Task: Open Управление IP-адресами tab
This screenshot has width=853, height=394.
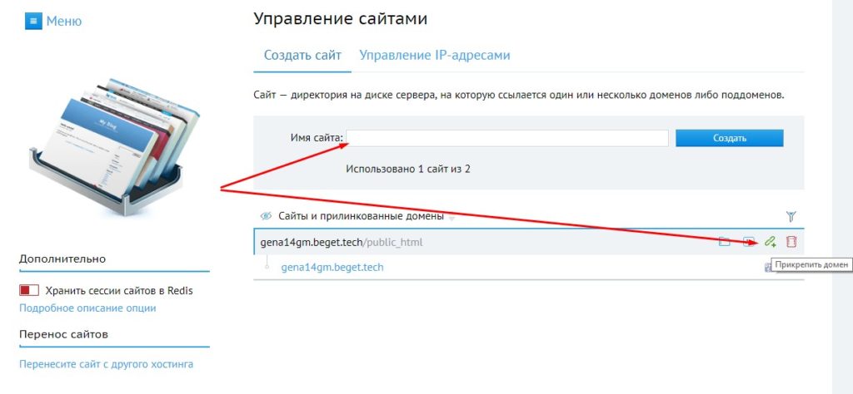Action: 434,56
